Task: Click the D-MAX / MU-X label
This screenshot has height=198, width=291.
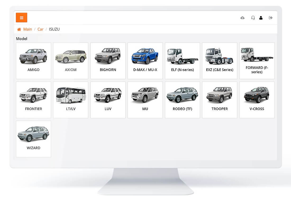Action: coord(145,70)
